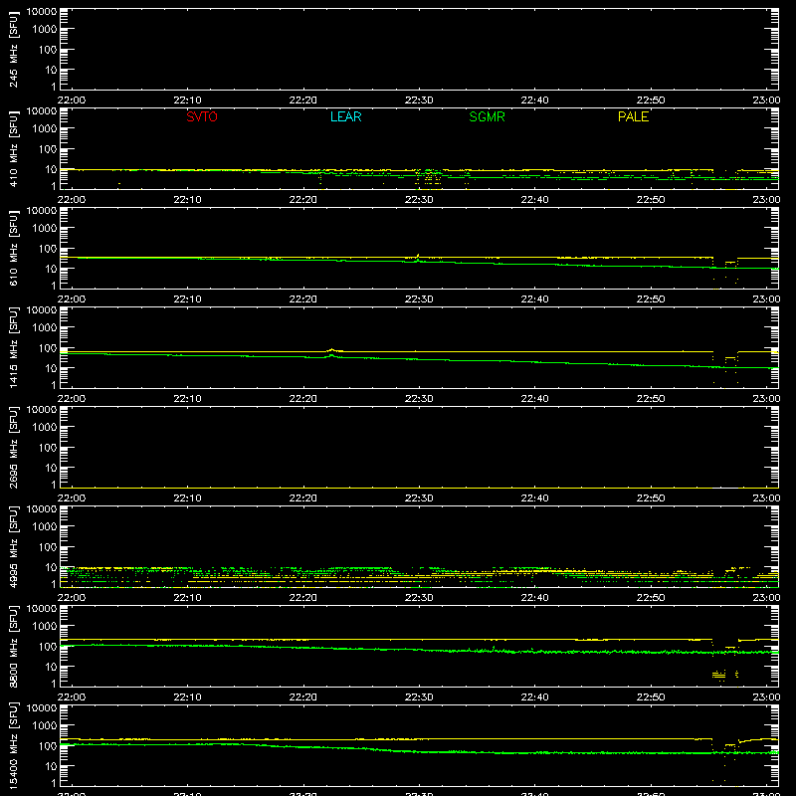Click the 10000 tick of the 245 MHz panel
The height and width of the screenshot is (796, 796).
(x=42, y=12)
